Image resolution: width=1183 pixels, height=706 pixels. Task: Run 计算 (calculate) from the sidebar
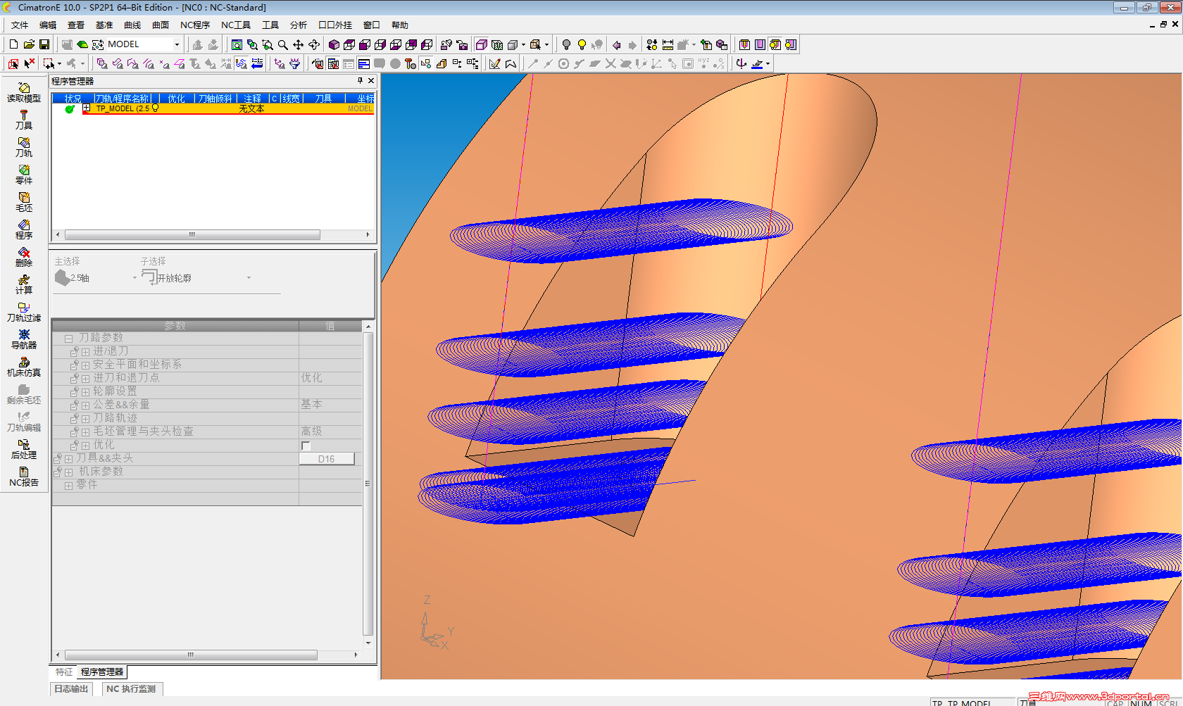tap(24, 284)
